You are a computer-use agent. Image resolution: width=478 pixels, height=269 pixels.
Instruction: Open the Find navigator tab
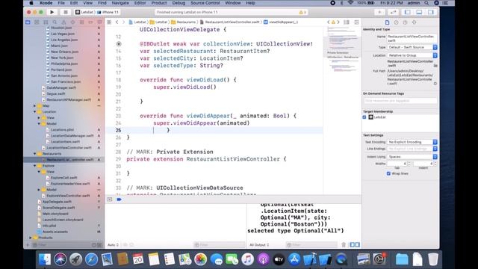click(x=55, y=22)
